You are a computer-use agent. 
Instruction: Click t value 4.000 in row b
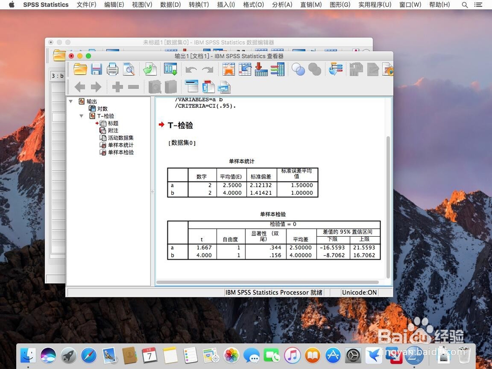204,255
